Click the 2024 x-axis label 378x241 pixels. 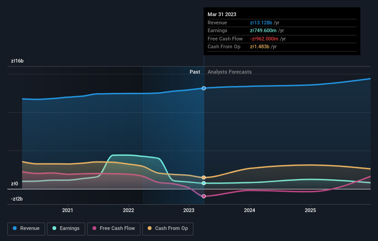[250, 210]
